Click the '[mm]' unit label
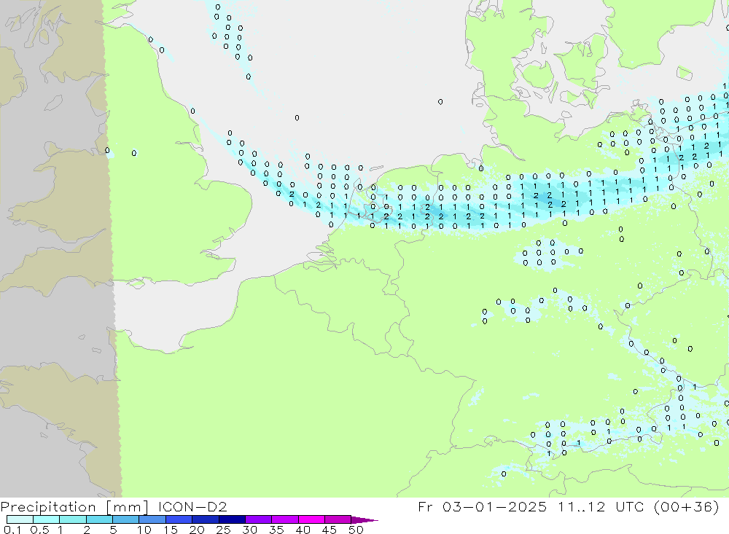This screenshot has height=534, width=729. (x=128, y=507)
